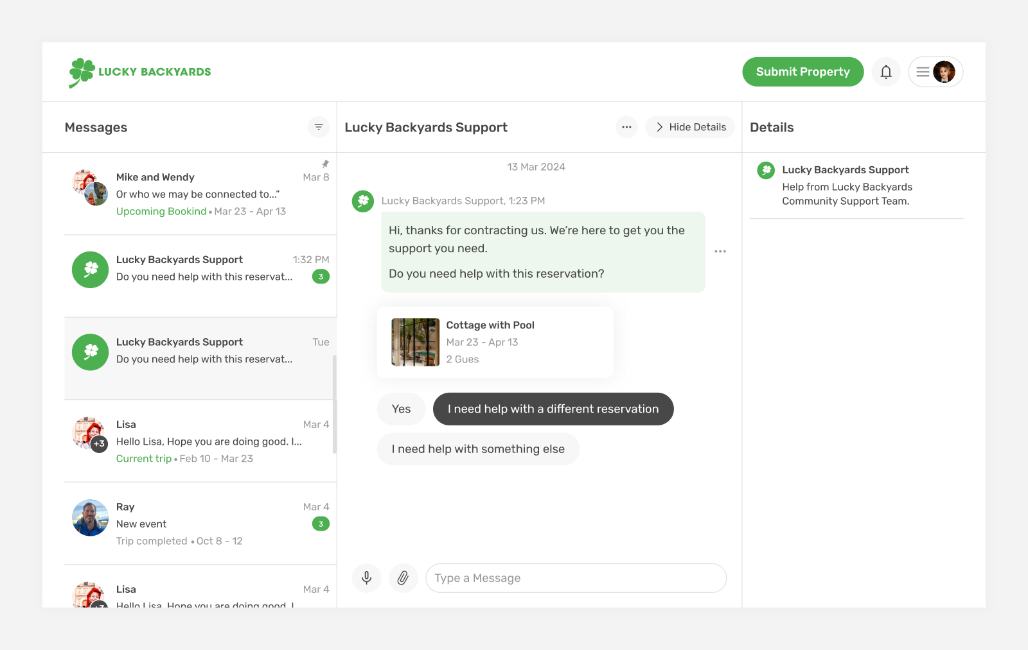This screenshot has width=1028, height=650.
Task: Open notifications via the bell icon
Action: coord(886,71)
